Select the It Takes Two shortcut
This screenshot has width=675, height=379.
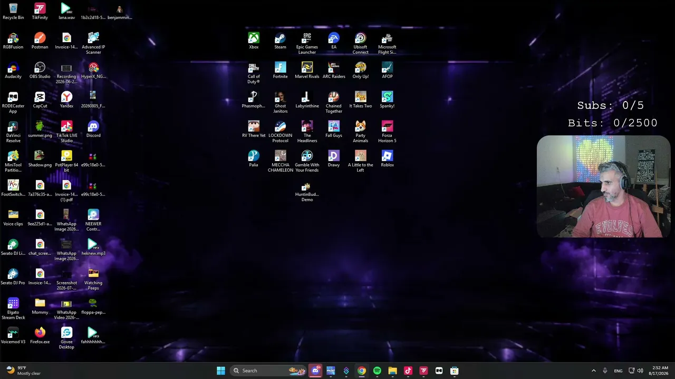pos(361,99)
